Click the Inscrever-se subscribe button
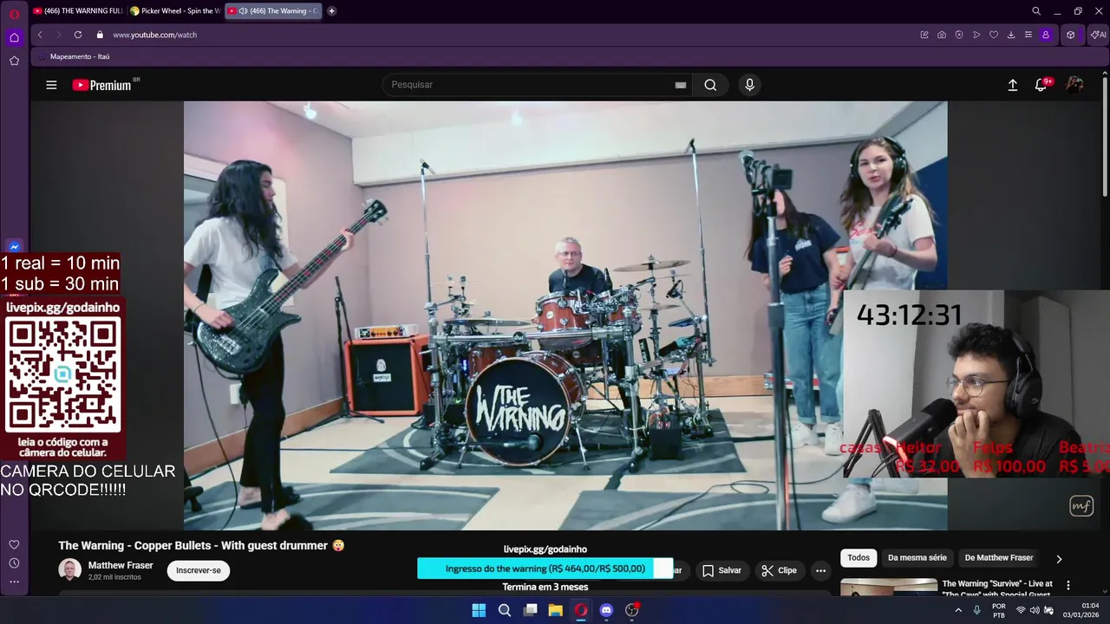The width and height of the screenshot is (1110, 624). click(x=199, y=570)
